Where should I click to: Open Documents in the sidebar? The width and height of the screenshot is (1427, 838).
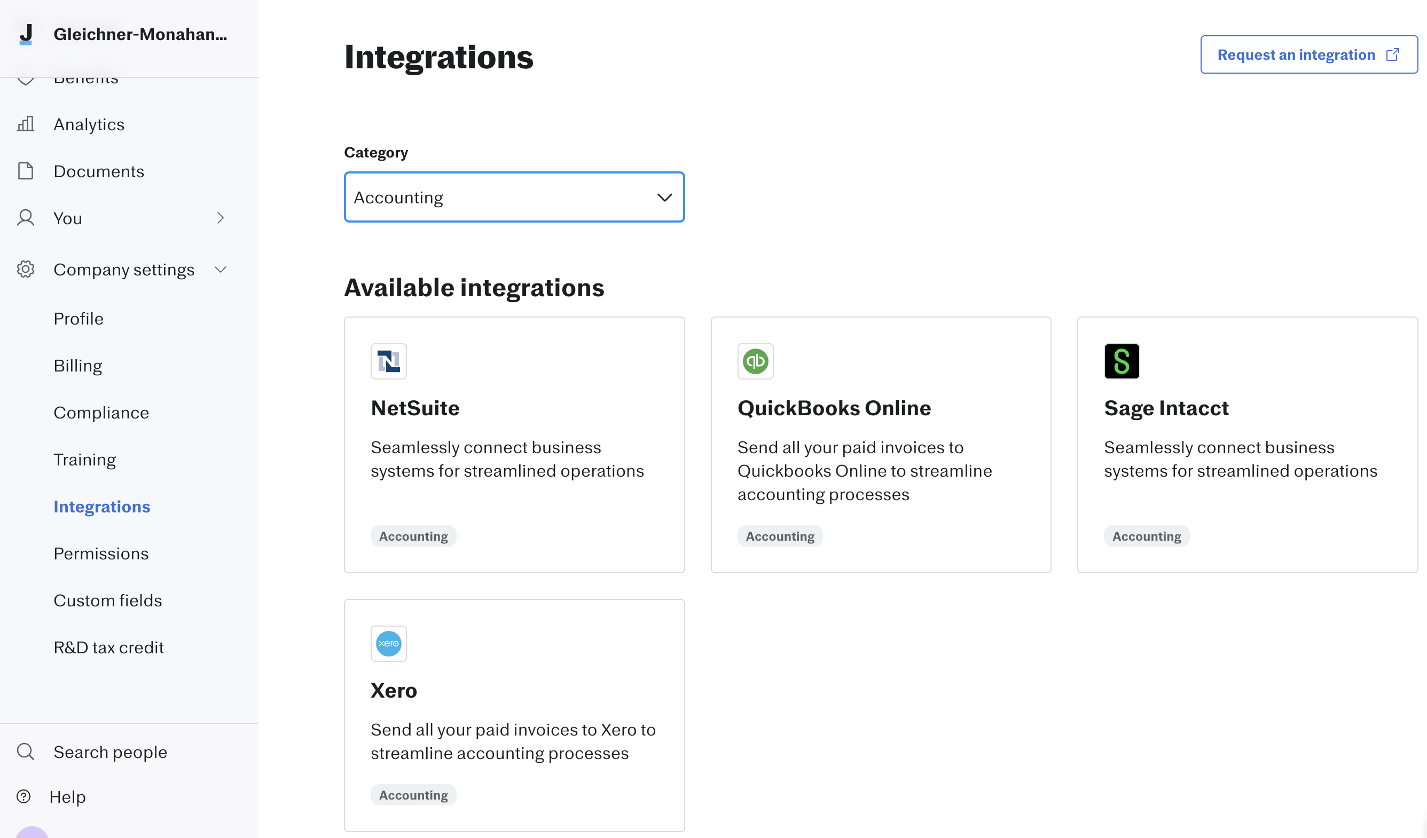(99, 171)
